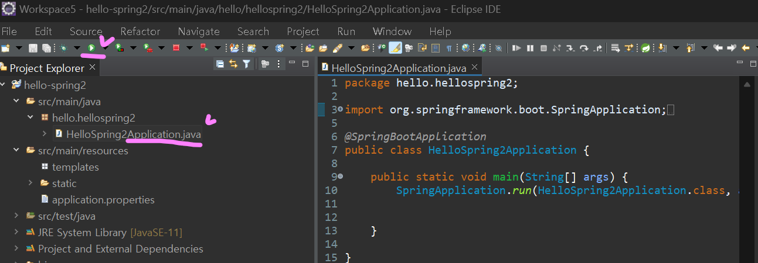Open the Search menu

253,32
